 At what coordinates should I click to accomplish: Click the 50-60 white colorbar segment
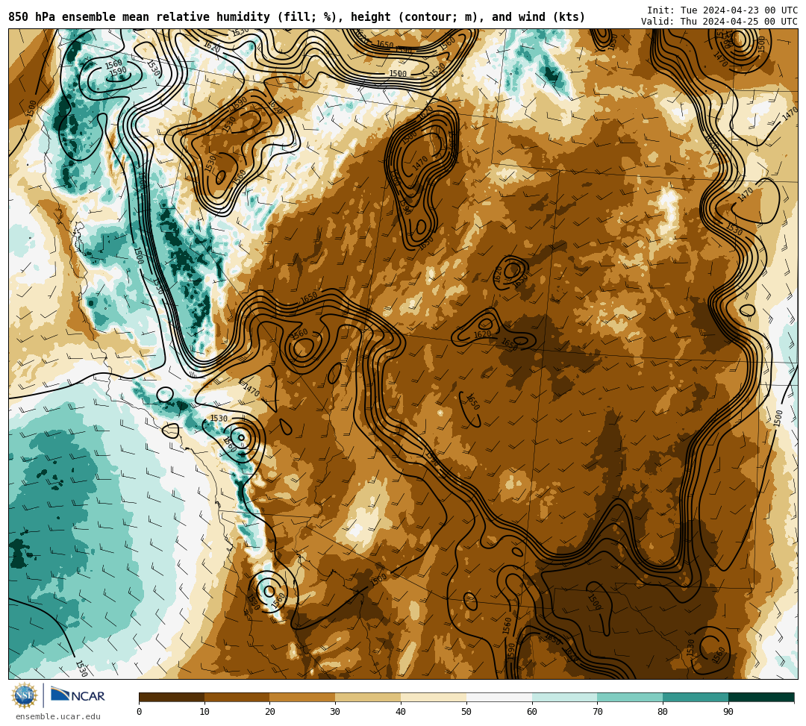pyautogui.click(x=499, y=697)
